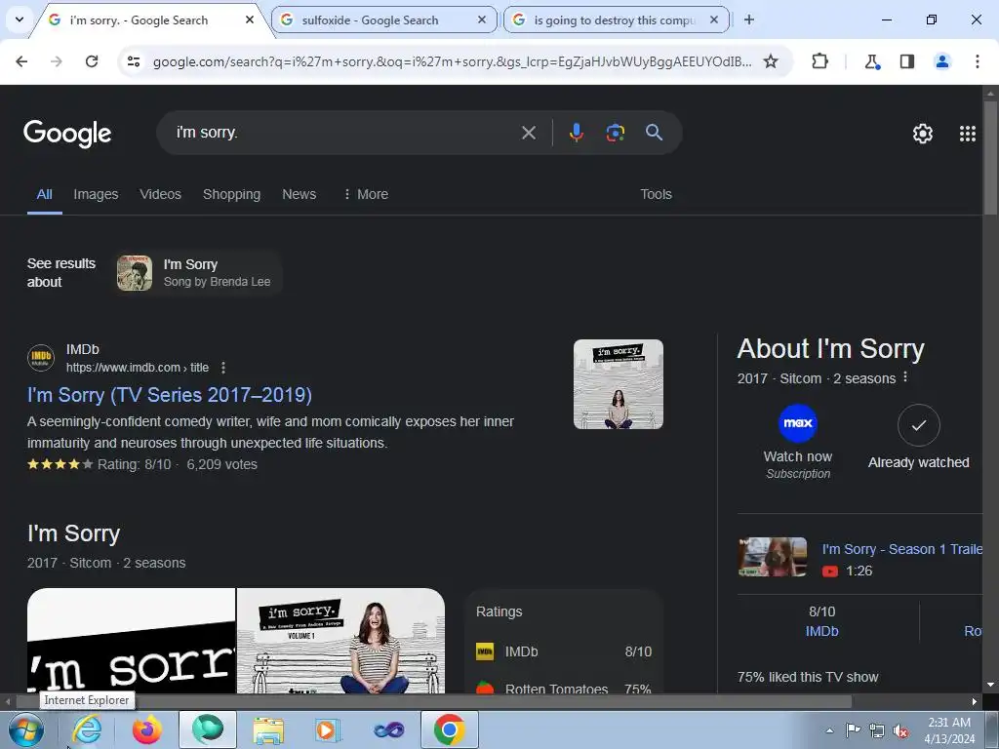Open the Volume 1 poster image
The image size is (999, 749).
click(x=340, y=640)
